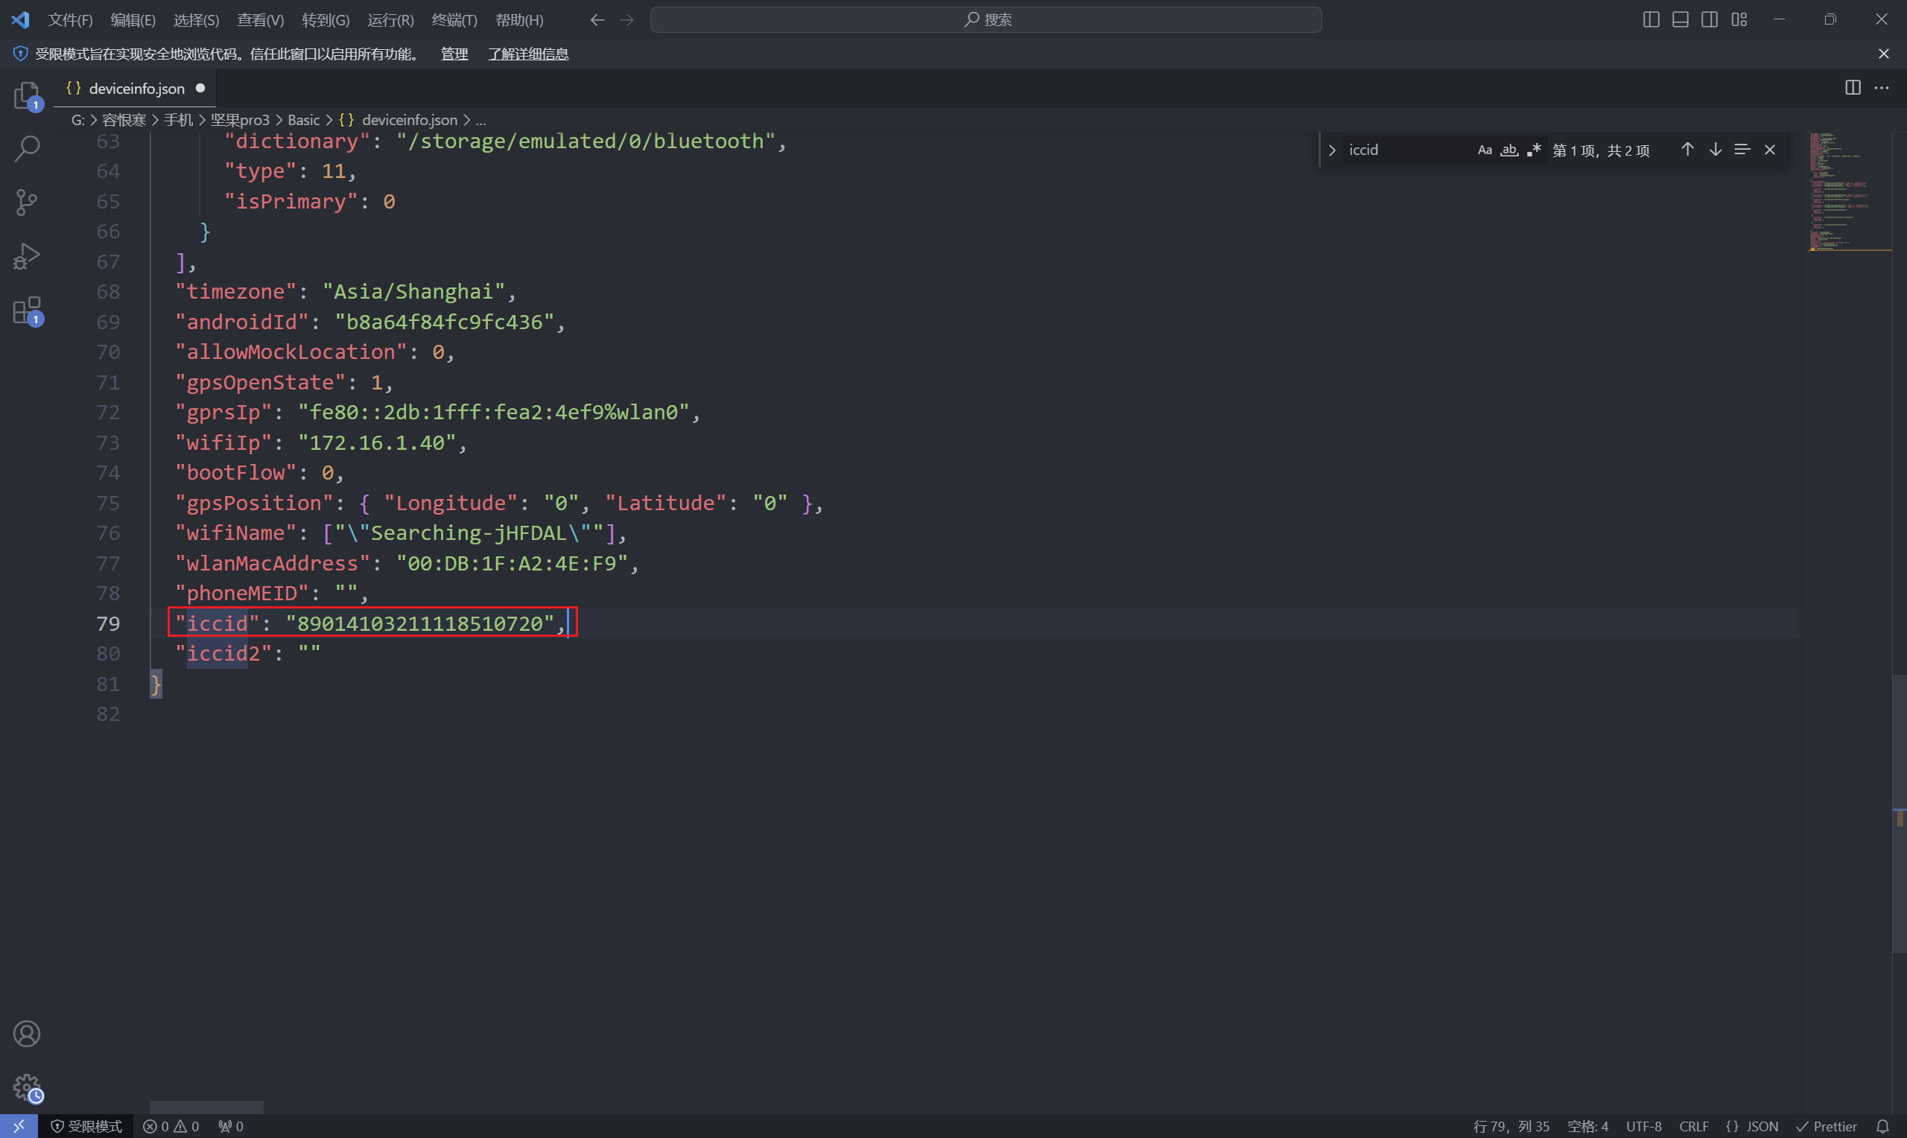Select the deviceinfo.json editor tab

coord(135,88)
